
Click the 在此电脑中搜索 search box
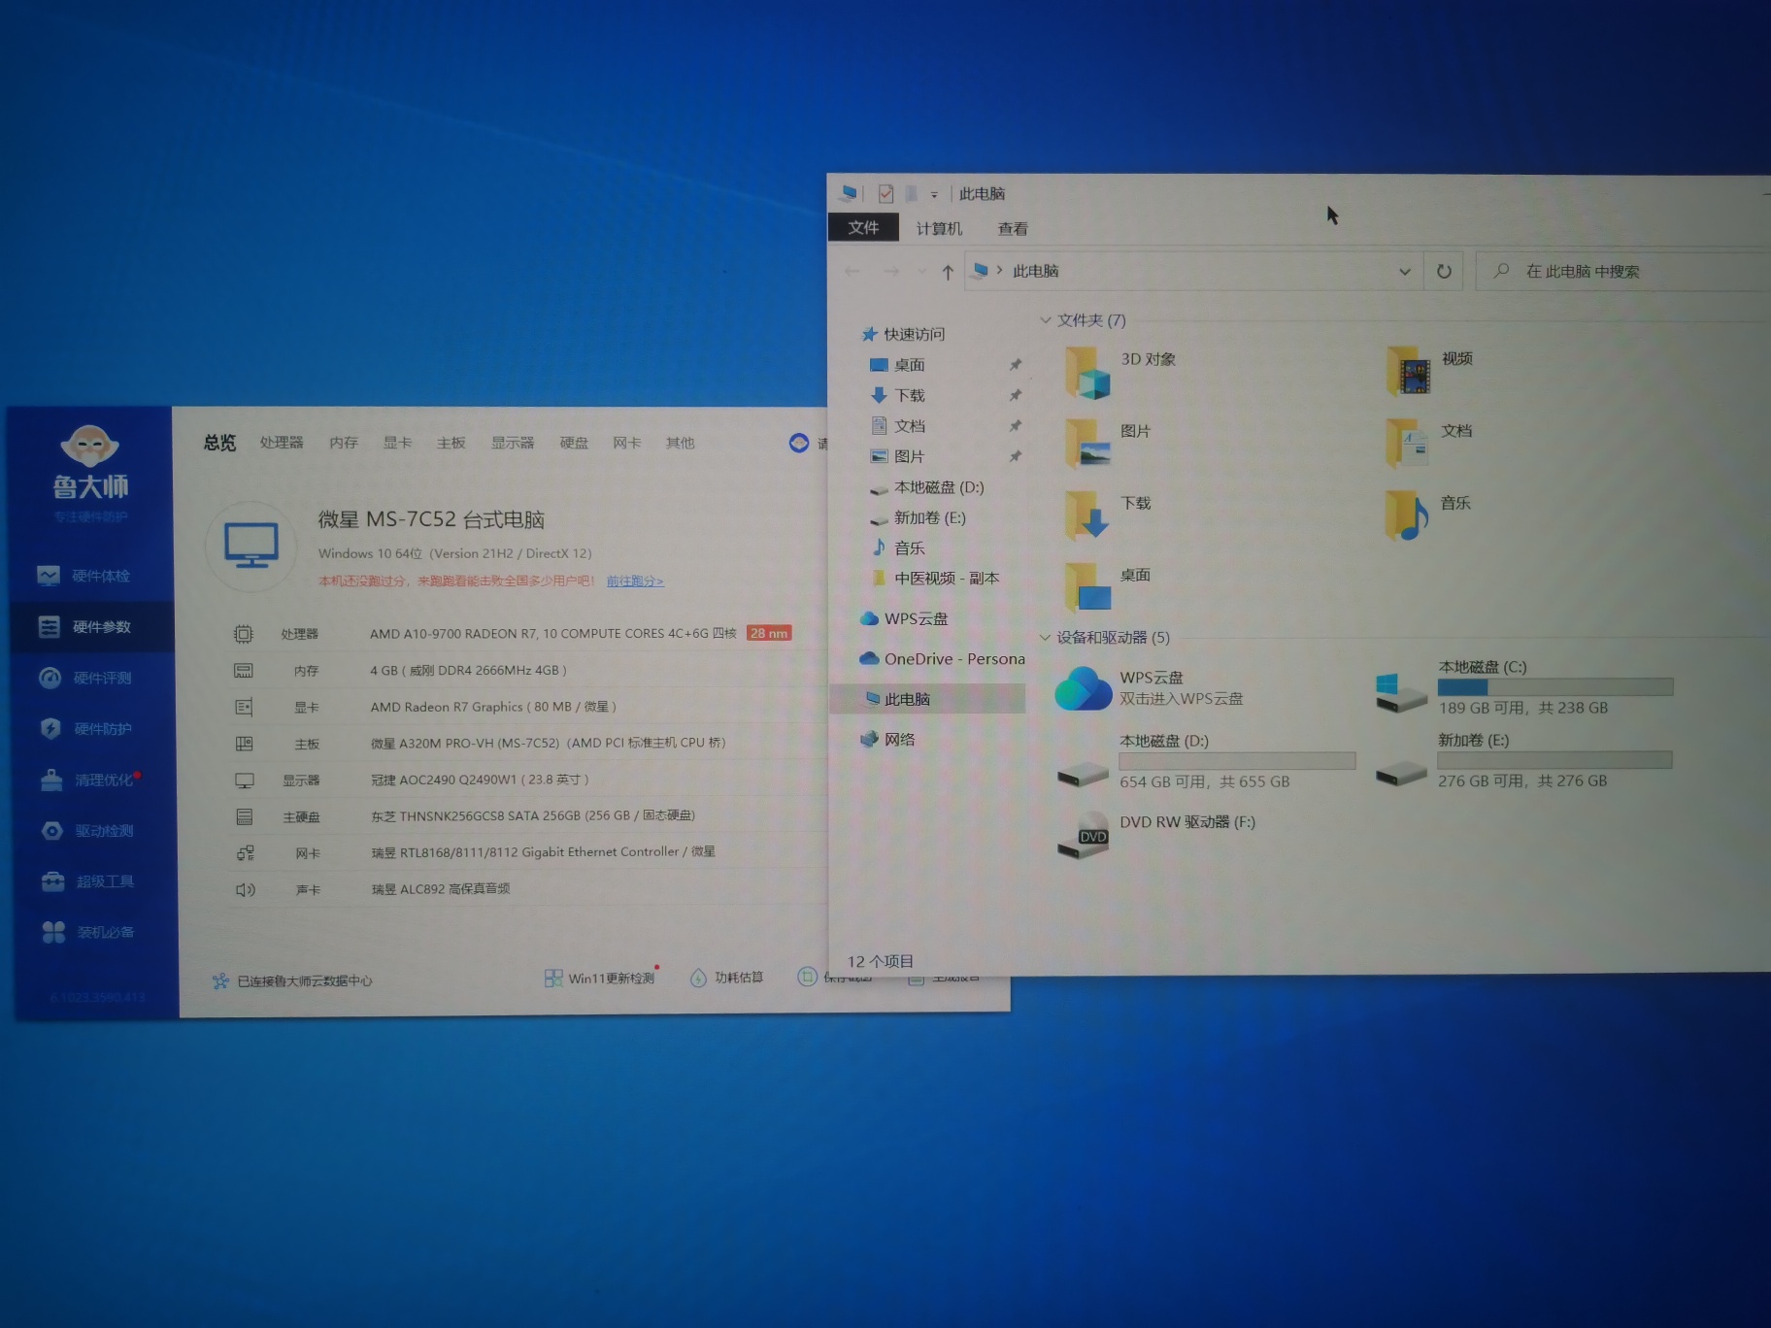click(x=1621, y=272)
